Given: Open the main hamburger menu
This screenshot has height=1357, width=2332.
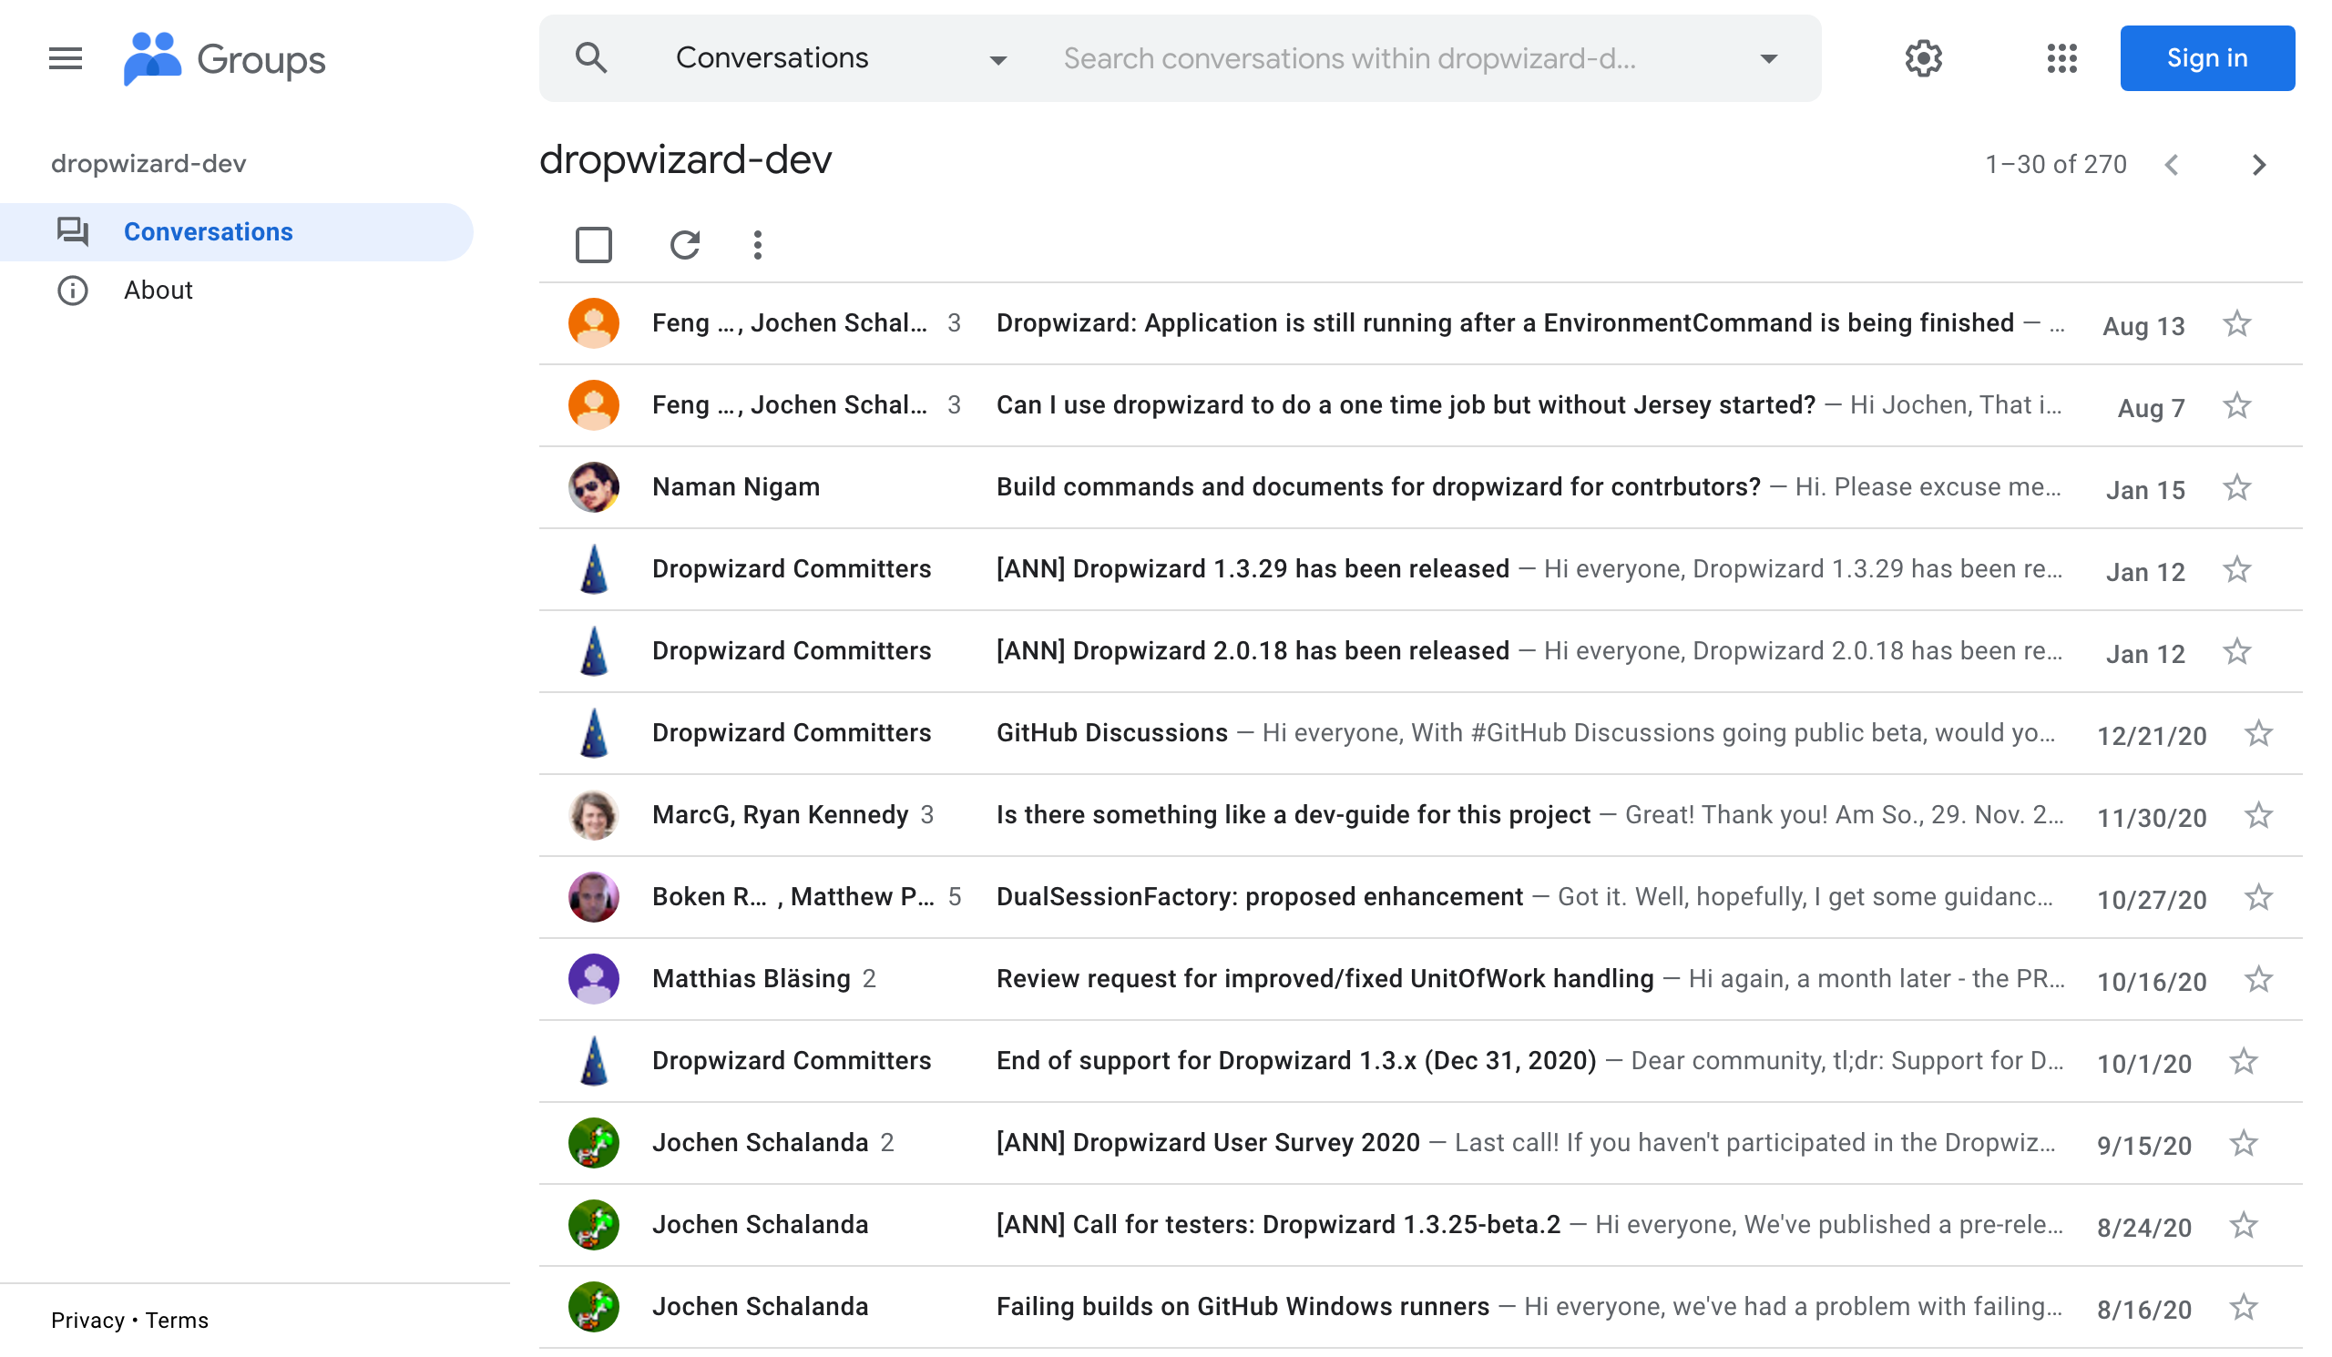Looking at the screenshot, I should 66,58.
